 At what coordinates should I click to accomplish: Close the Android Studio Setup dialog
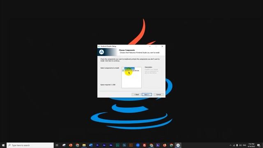(162, 46)
